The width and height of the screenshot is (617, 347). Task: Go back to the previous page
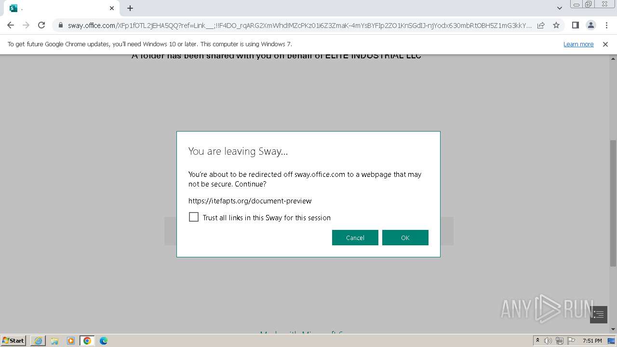pos(11,25)
